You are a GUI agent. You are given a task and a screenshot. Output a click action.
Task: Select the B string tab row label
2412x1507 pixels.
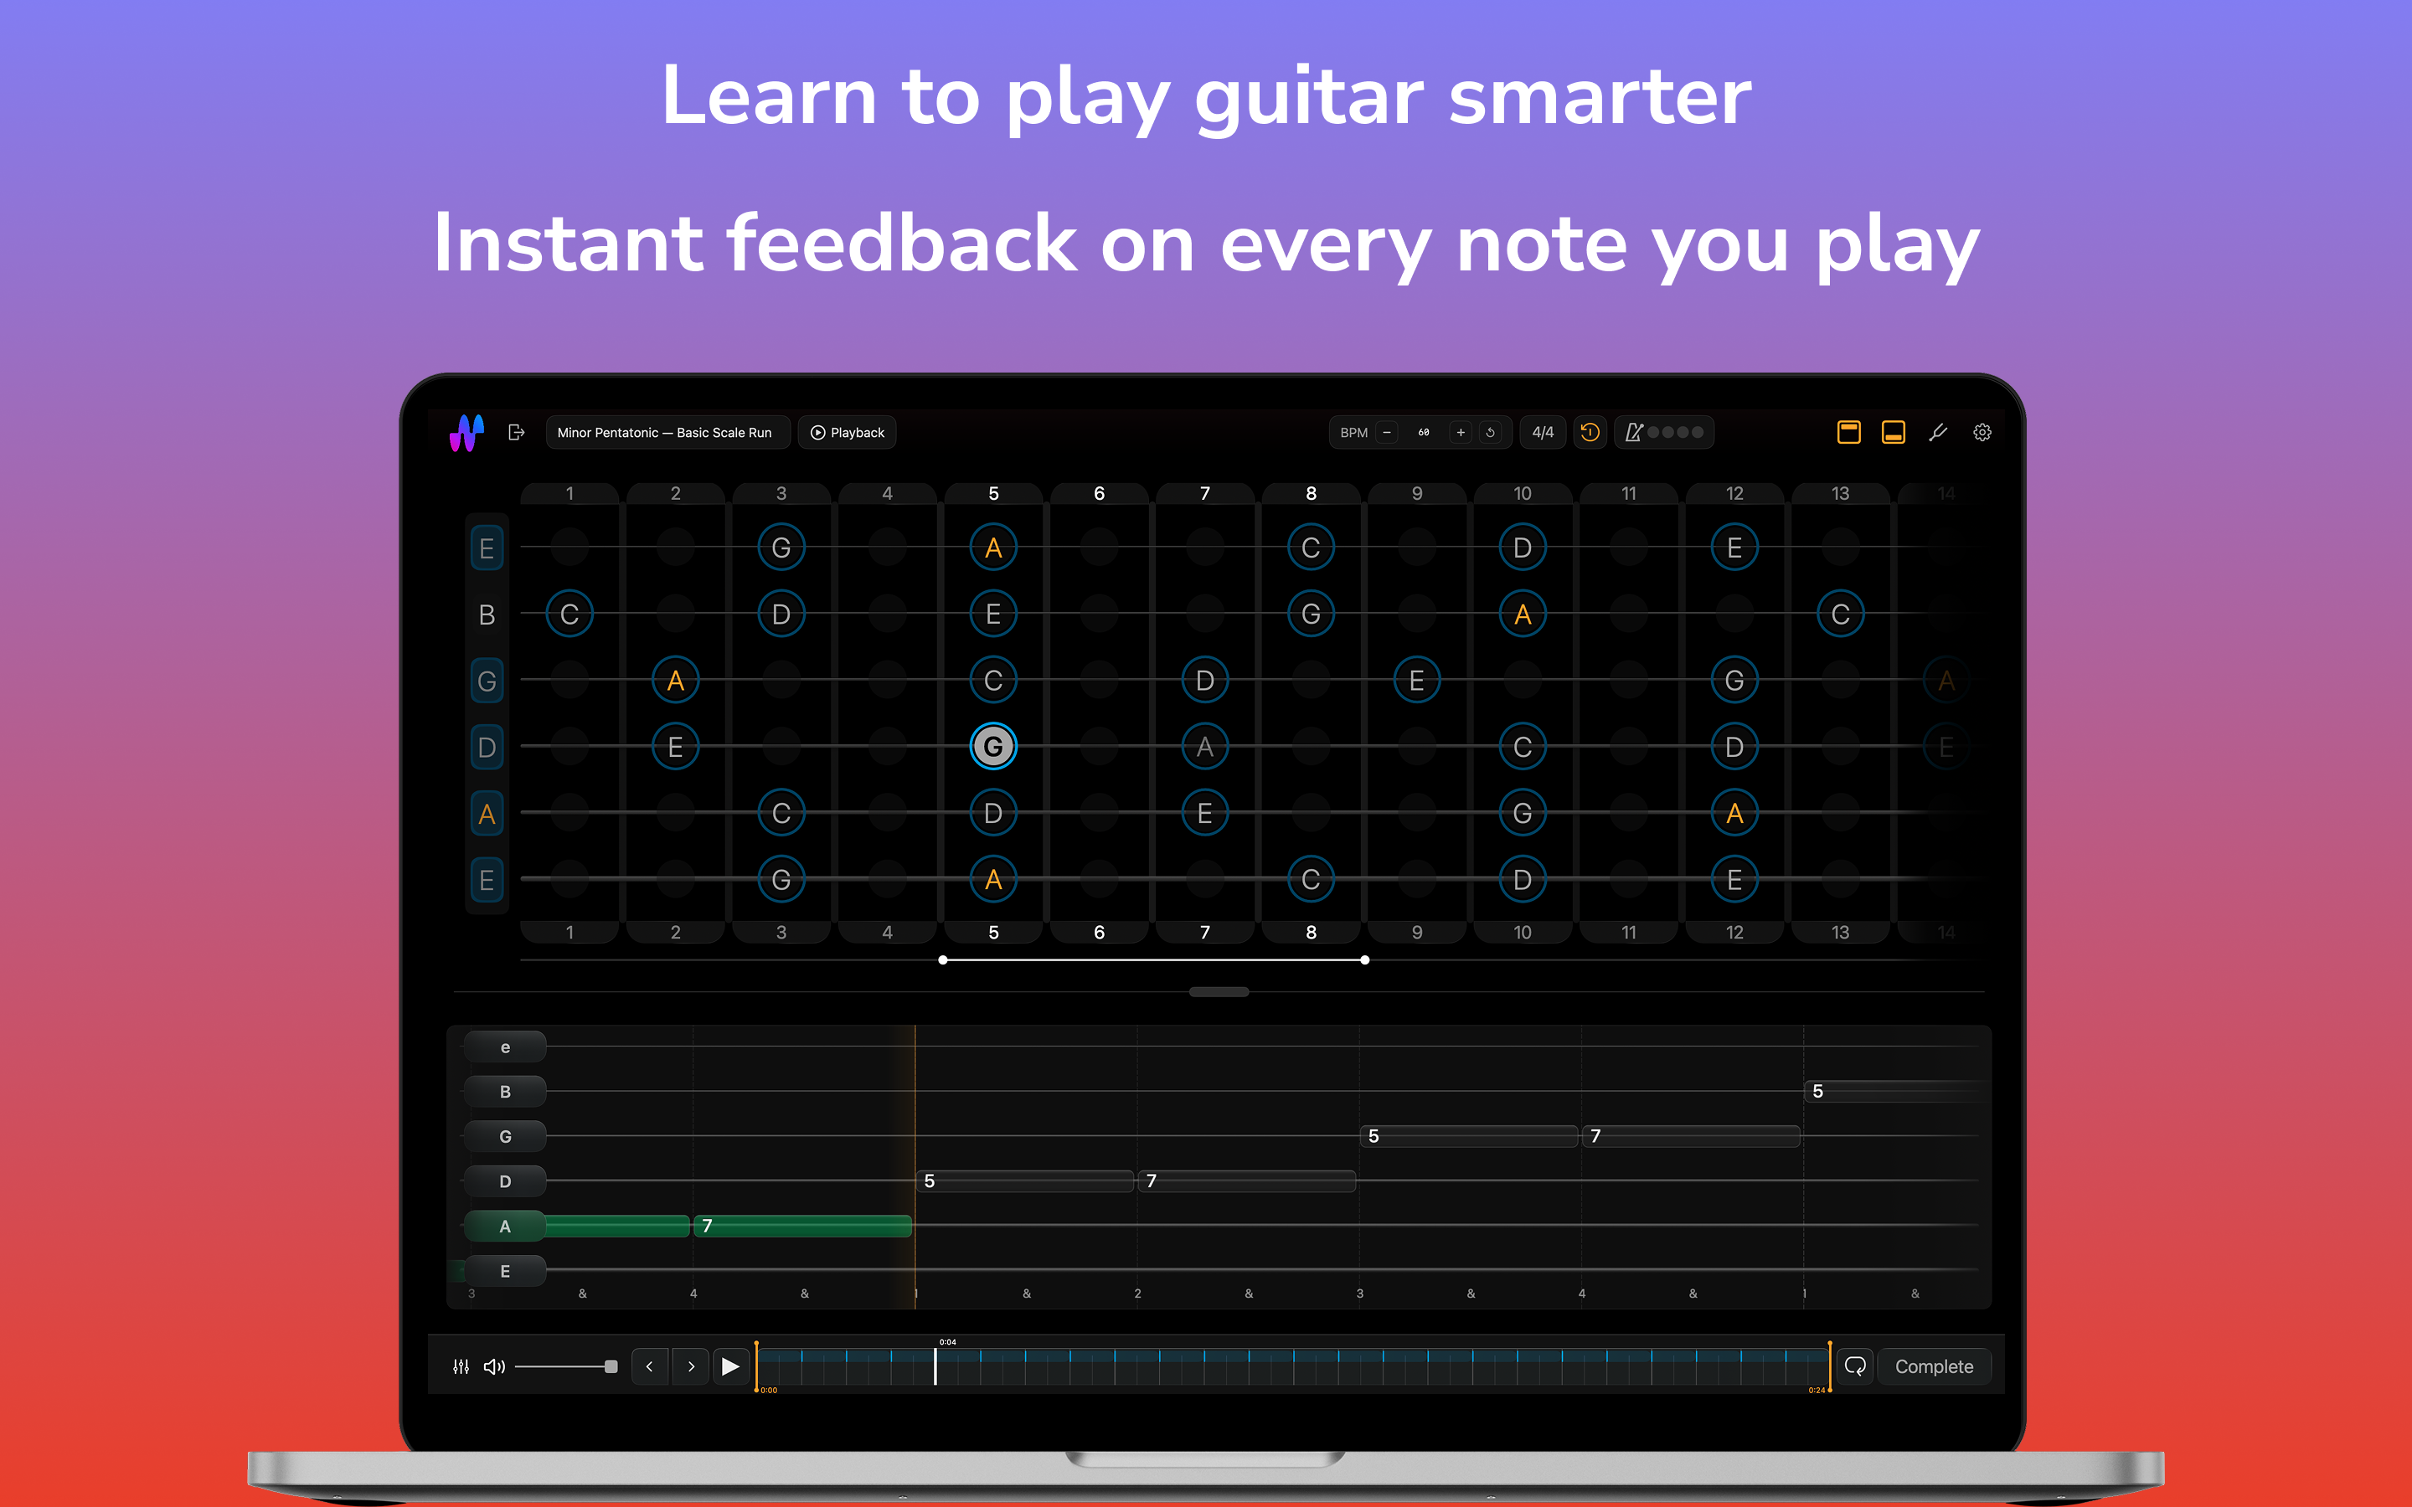(505, 1092)
